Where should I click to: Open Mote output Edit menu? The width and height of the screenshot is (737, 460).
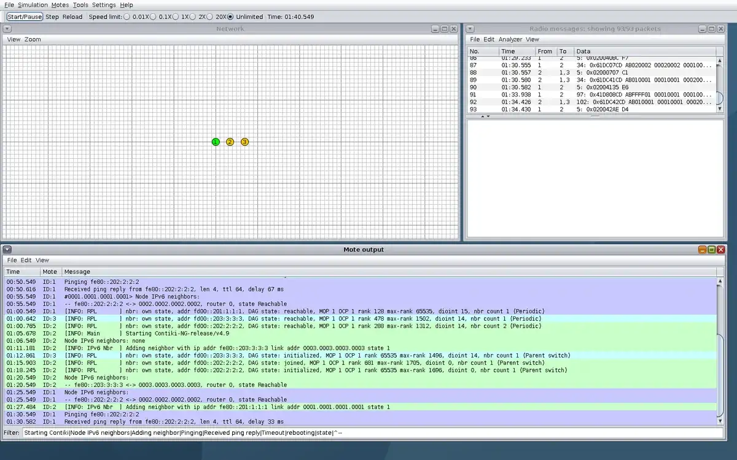26,260
